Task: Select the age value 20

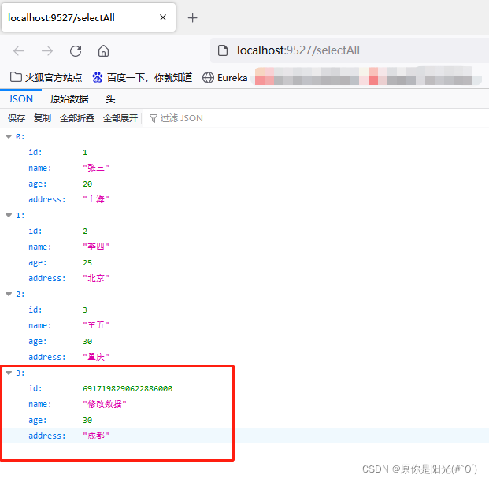Action: pyautogui.click(x=87, y=184)
